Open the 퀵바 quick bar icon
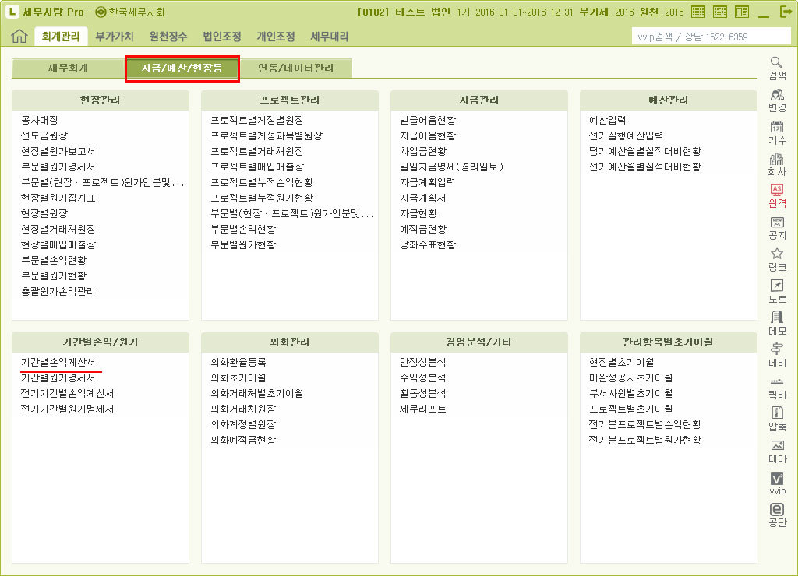 777,388
